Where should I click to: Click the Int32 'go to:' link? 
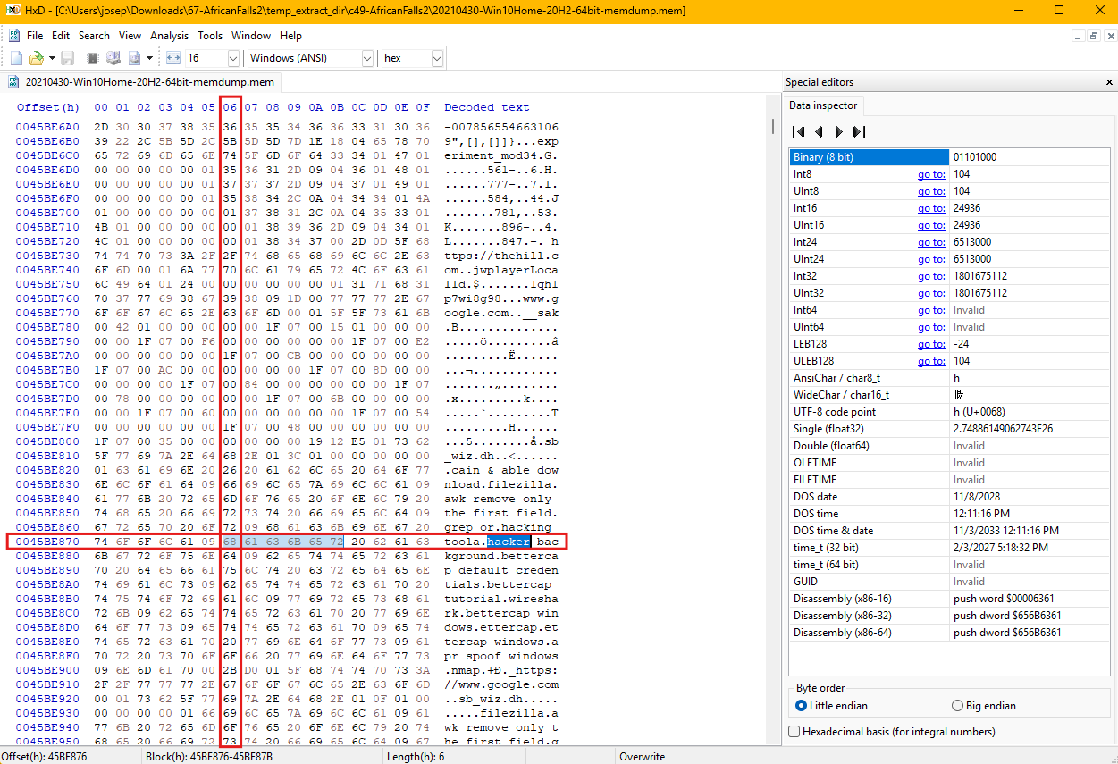coord(930,276)
